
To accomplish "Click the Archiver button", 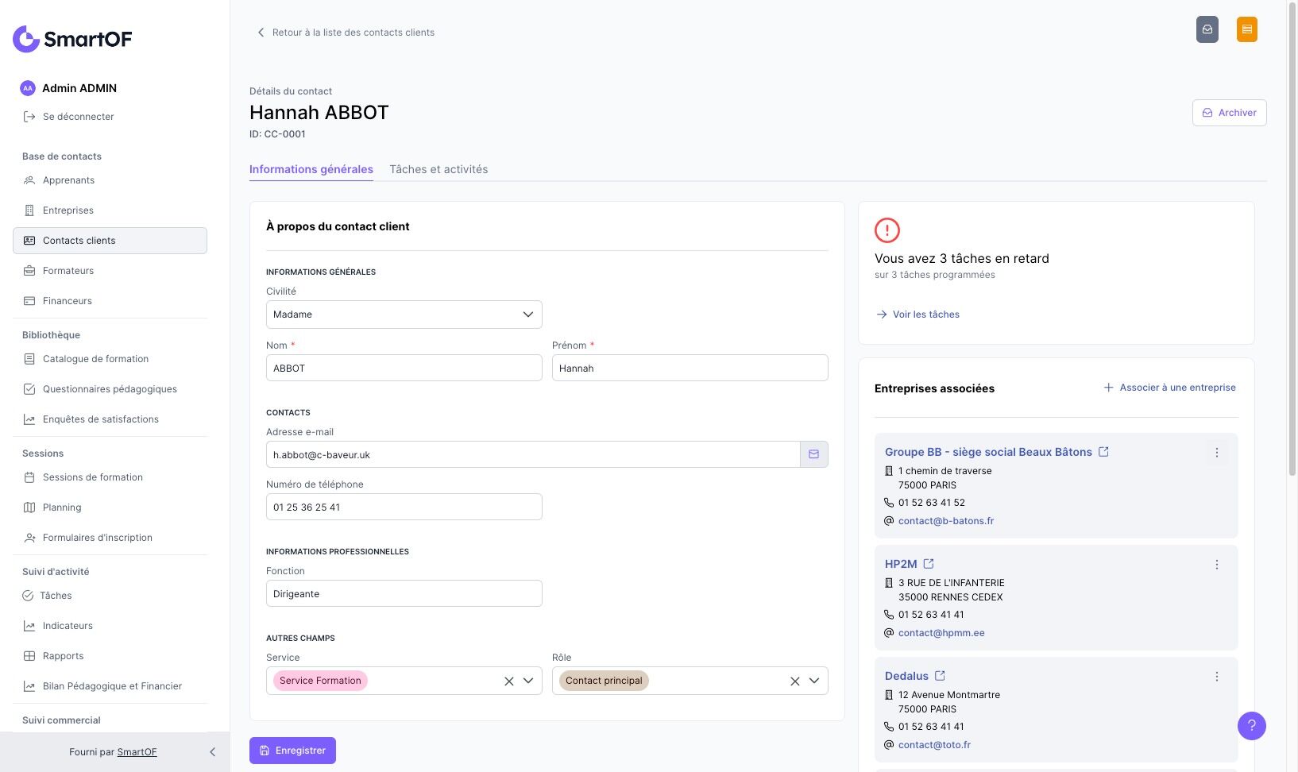I will pyautogui.click(x=1229, y=113).
